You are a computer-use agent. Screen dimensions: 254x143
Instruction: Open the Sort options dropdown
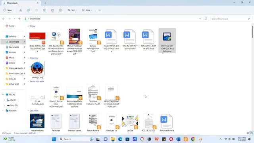72,10
